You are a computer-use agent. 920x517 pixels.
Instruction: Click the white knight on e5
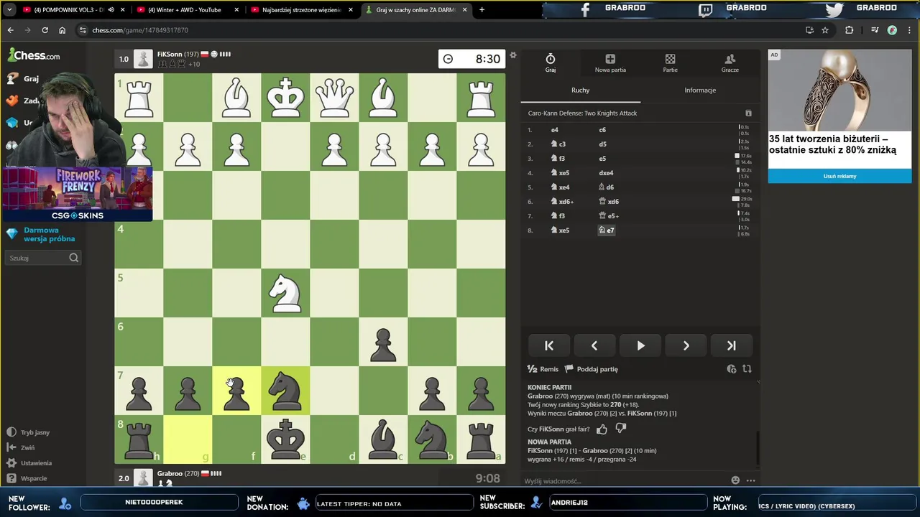(285, 293)
